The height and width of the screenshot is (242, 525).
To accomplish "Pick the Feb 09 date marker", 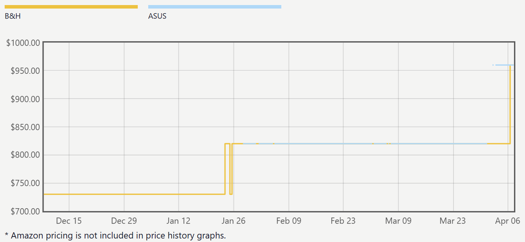I will coord(288,221).
